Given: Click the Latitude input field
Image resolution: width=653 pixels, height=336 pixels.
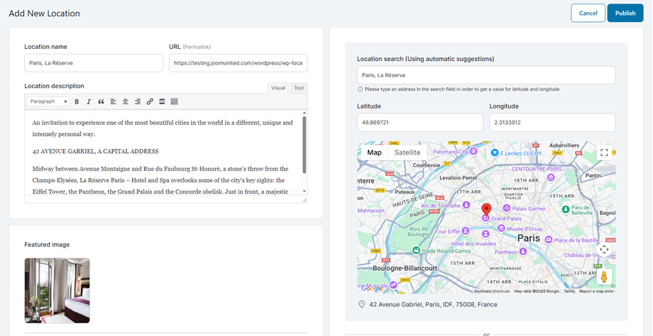Looking at the screenshot, I should pyautogui.click(x=420, y=123).
